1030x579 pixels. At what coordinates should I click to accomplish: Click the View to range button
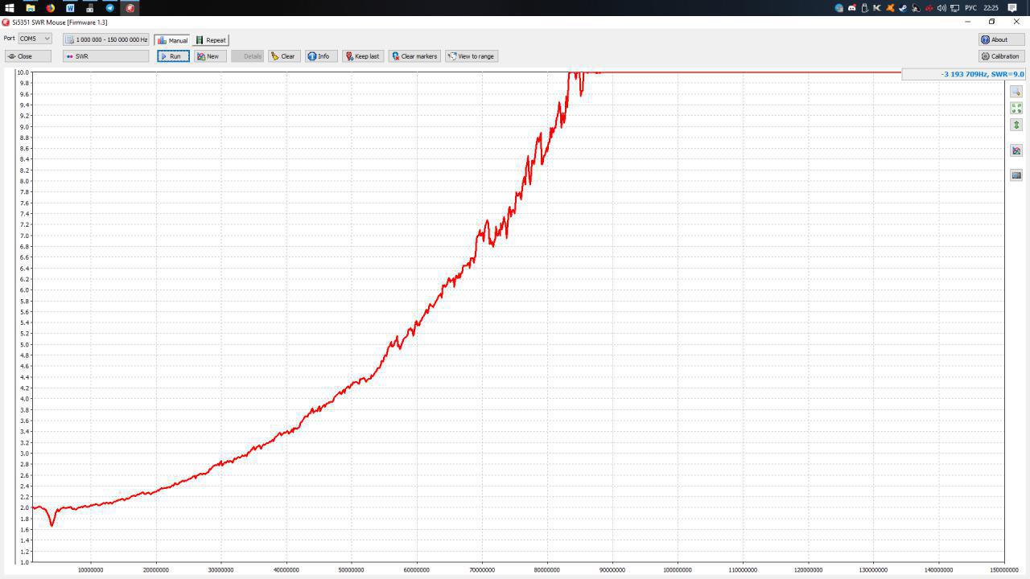tap(471, 56)
